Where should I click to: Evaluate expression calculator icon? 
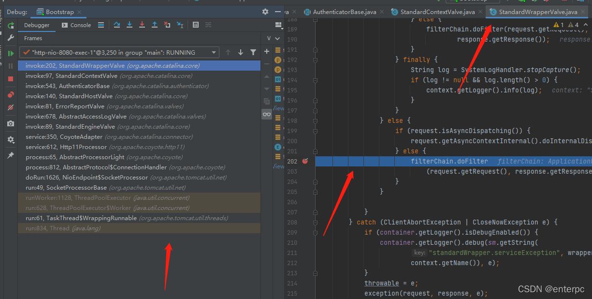click(x=196, y=25)
